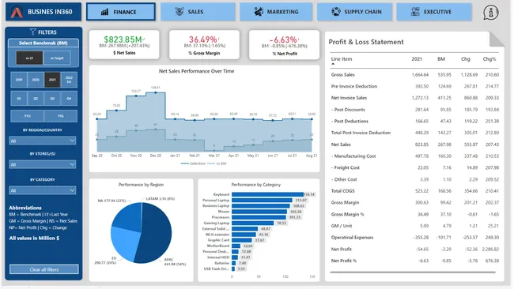Filter by quarter Q3
This screenshot has width=514, height=289.
pyautogui.click(x=52, y=98)
